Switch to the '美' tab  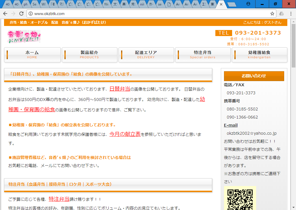click(x=124, y=4)
